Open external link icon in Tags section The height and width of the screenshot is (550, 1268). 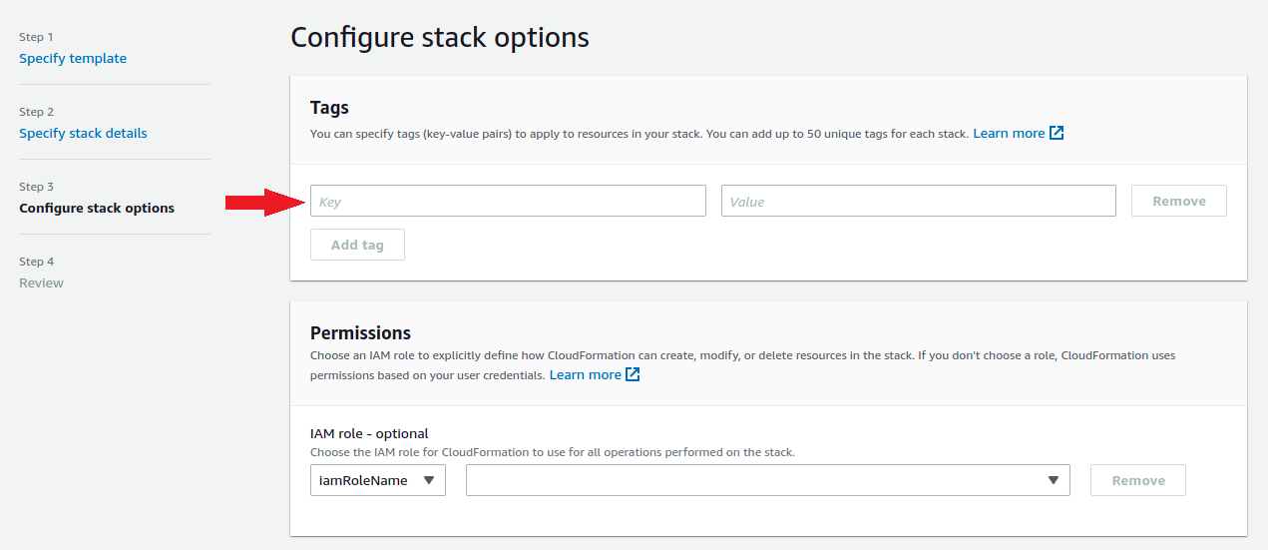[x=1057, y=133]
